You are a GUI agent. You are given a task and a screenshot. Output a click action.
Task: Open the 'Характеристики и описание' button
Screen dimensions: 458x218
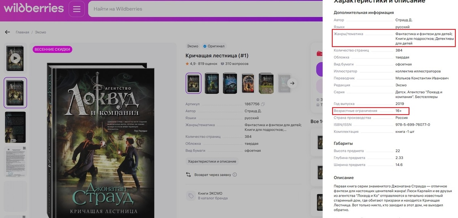point(212,161)
